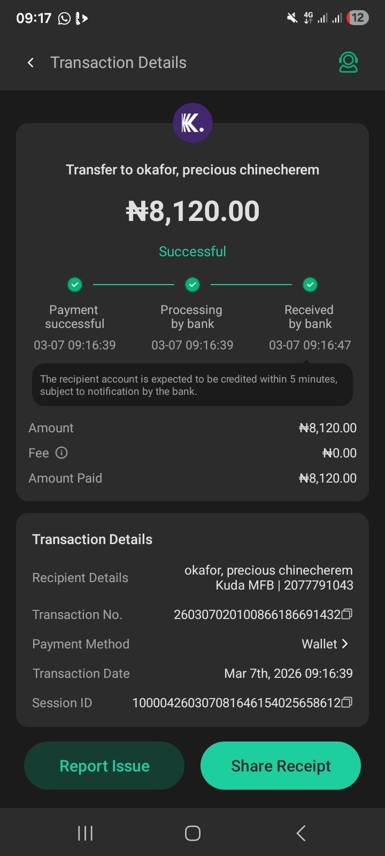
Task: Tap the recipient account number 2077791043
Action: pyautogui.click(x=318, y=585)
